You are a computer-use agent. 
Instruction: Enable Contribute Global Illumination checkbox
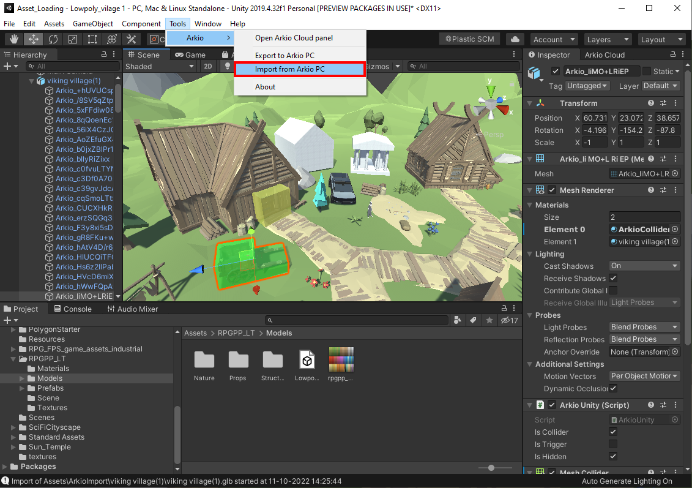pos(613,290)
